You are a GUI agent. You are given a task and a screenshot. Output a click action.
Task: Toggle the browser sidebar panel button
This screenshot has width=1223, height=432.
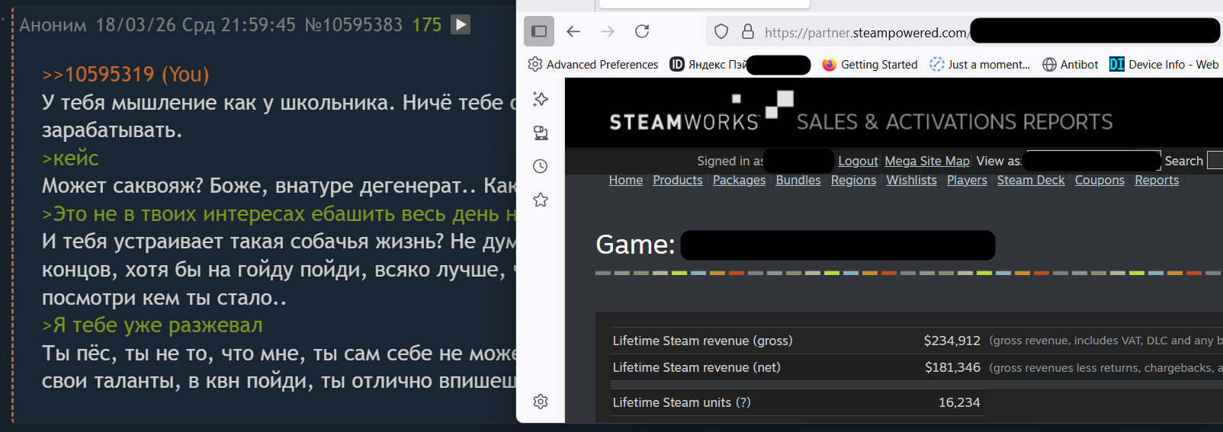click(539, 31)
